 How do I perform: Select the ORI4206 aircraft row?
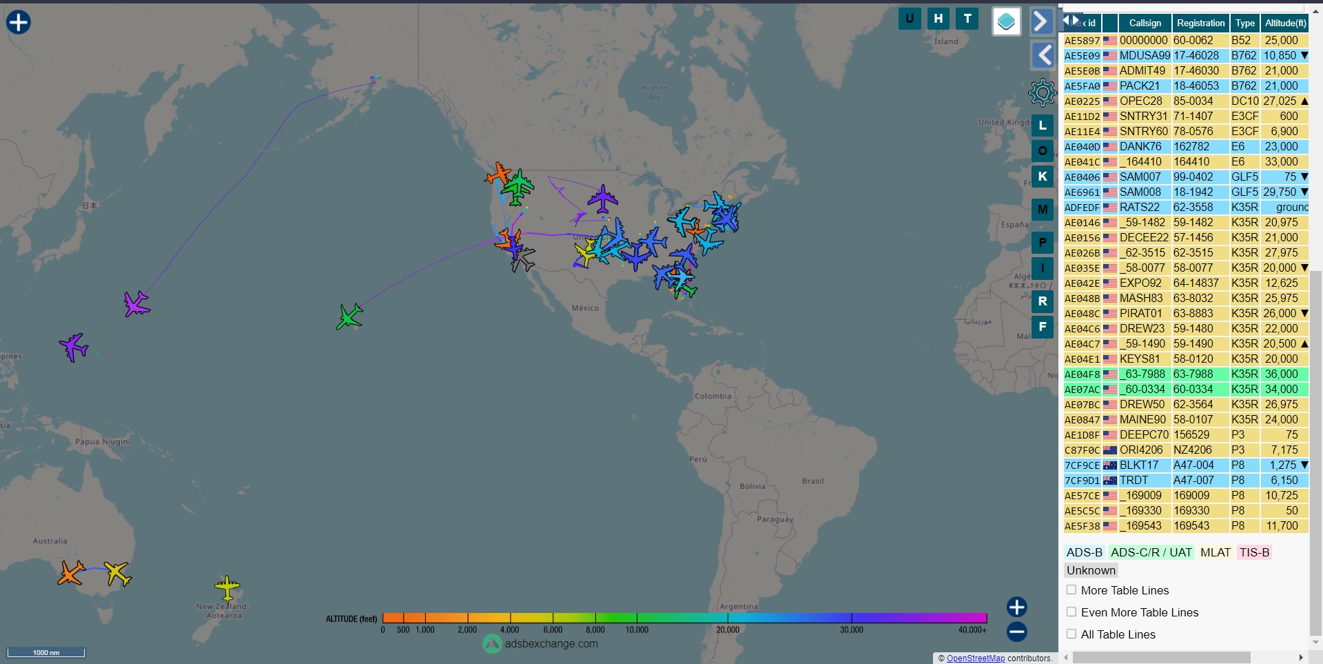pyautogui.click(x=1186, y=450)
